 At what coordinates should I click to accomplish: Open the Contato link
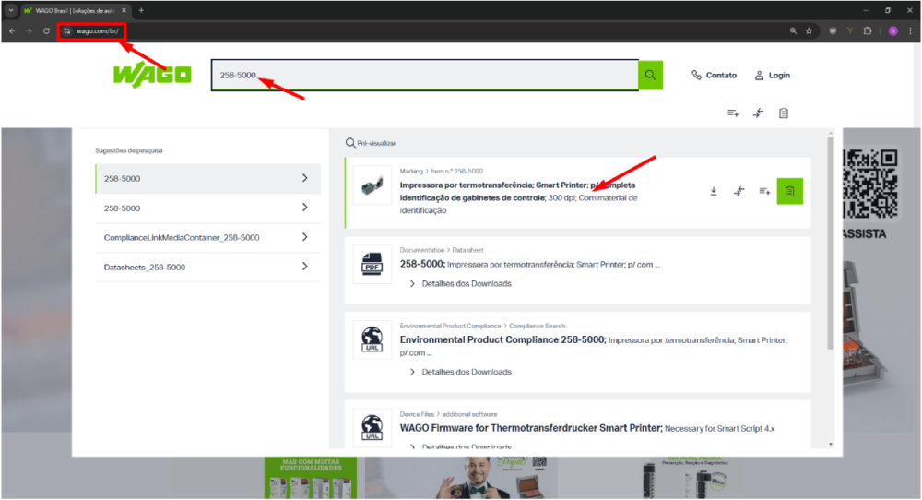tap(715, 76)
